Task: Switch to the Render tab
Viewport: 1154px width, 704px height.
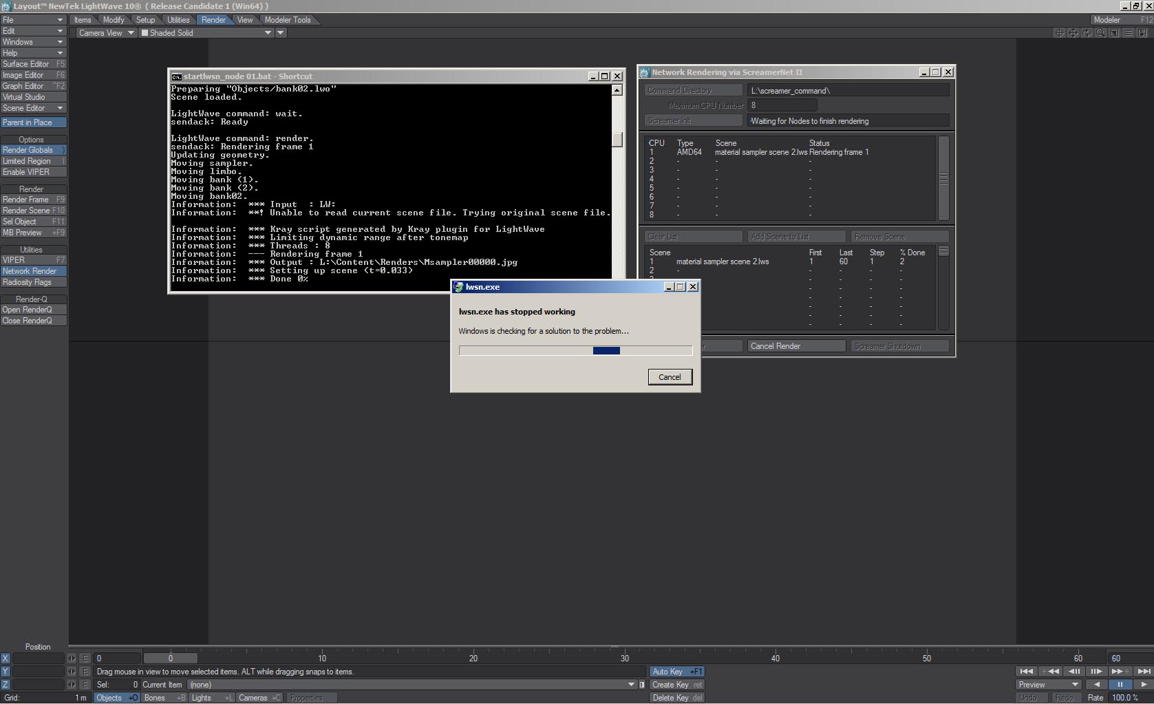Action: tap(213, 20)
